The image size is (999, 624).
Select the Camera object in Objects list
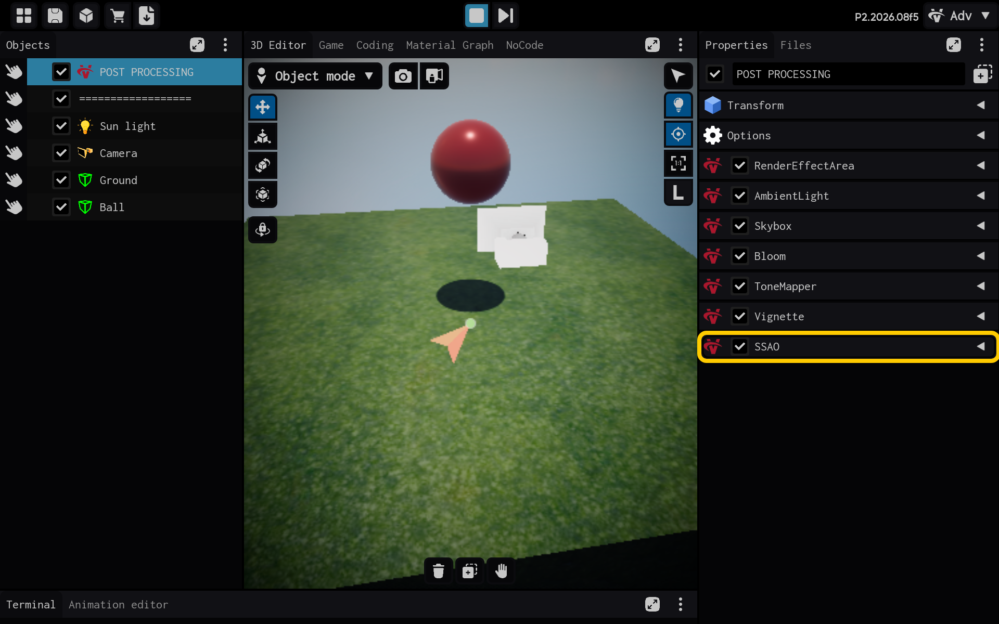[134, 153]
